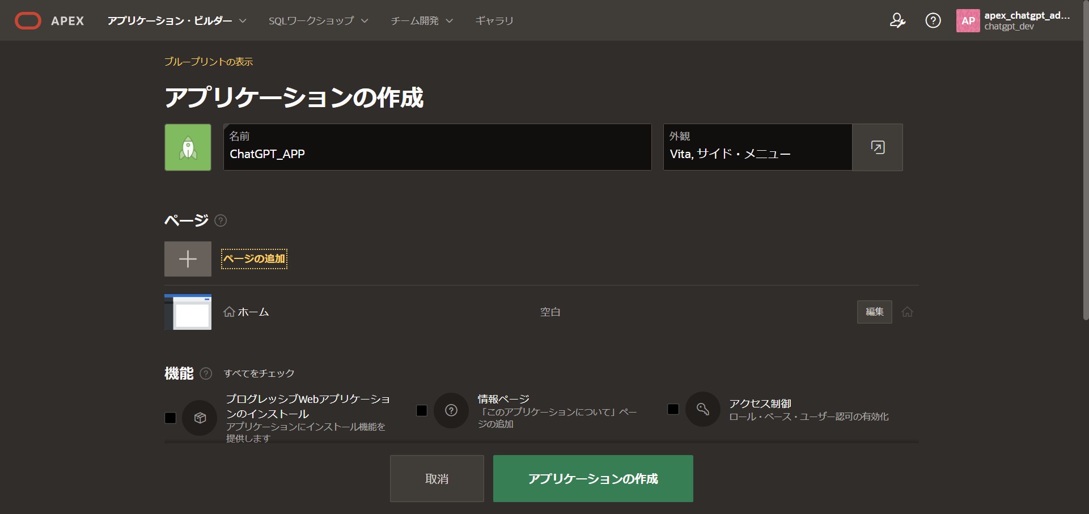This screenshot has width=1089, height=514.
Task: Click the Oracle APEX logo icon
Action: [x=28, y=21]
